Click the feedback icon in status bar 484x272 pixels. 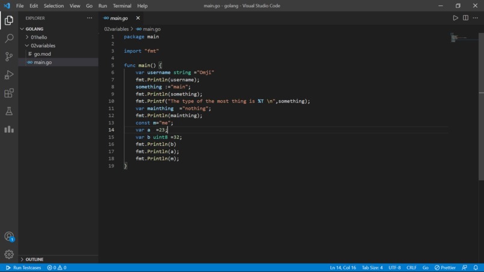click(x=464, y=268)
